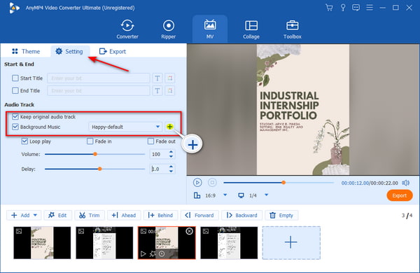Click the Add files button
The image size is (420, 273).
point(20,215)
